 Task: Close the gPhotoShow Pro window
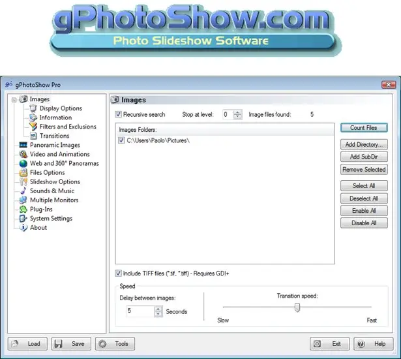pos(389,84)
